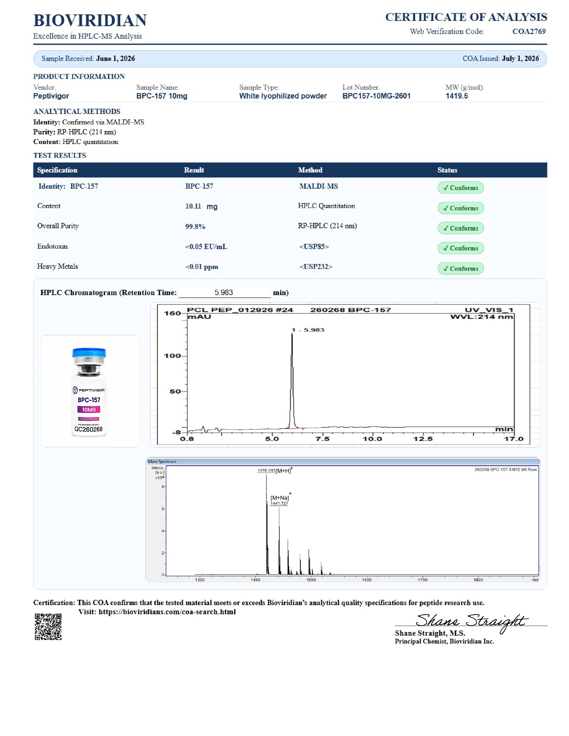Click the Conforms badge in the Content row

click(x=460, y=208)
